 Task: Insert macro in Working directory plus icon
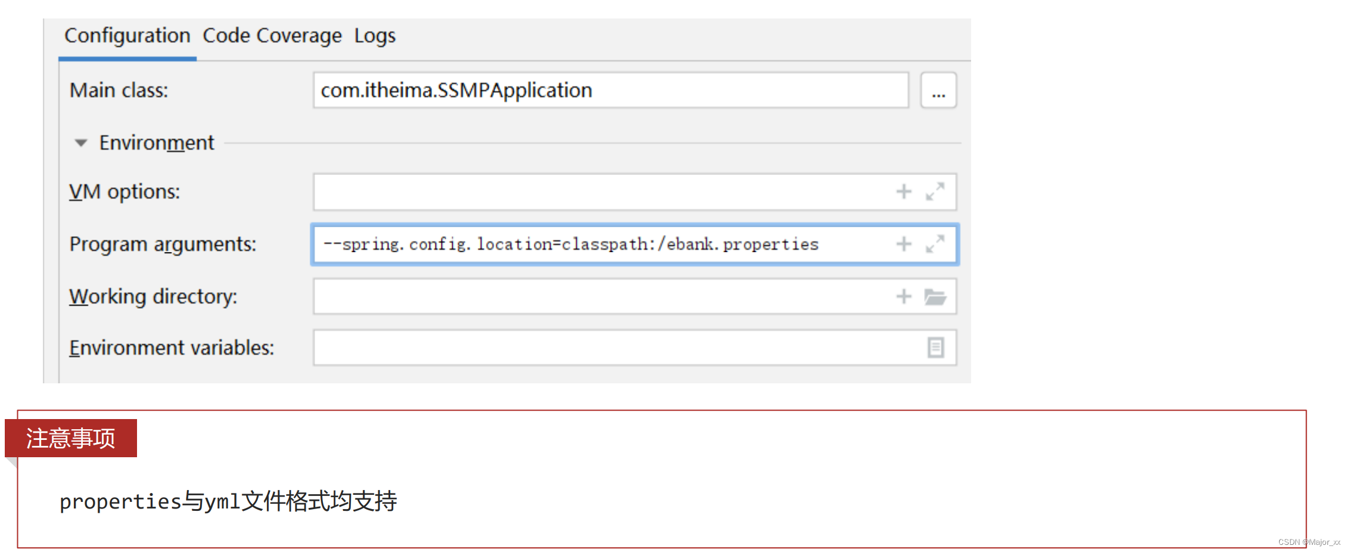tap(904, 296)
